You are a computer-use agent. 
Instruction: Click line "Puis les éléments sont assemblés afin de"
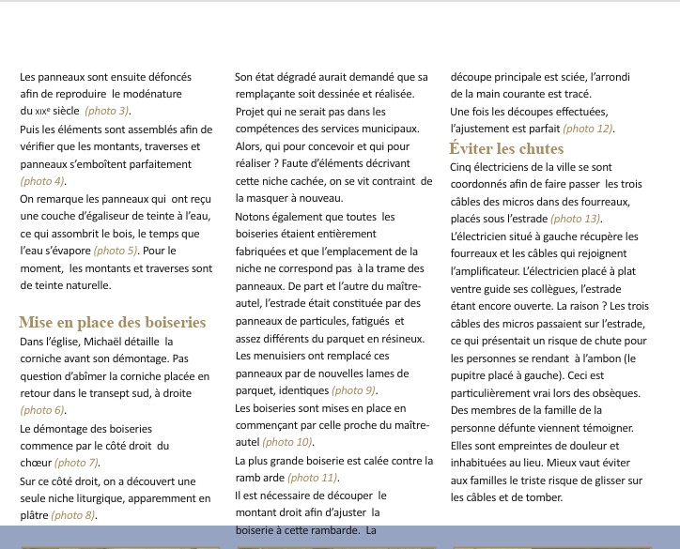pos(116,130)
